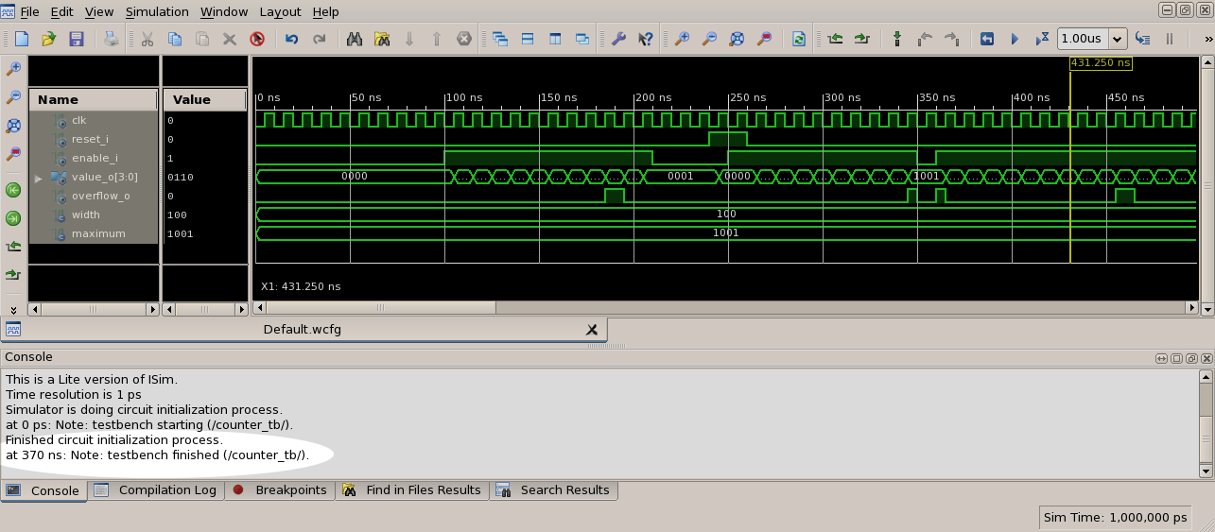
Task: Go to latest time green circle icon
Action: [x=13, y=218]
